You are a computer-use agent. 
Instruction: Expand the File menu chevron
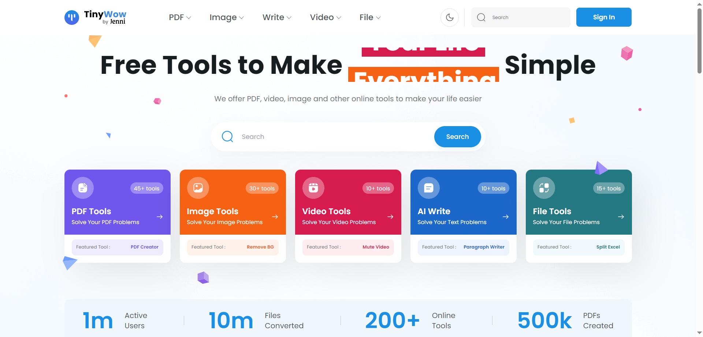[x=378, y=18]
